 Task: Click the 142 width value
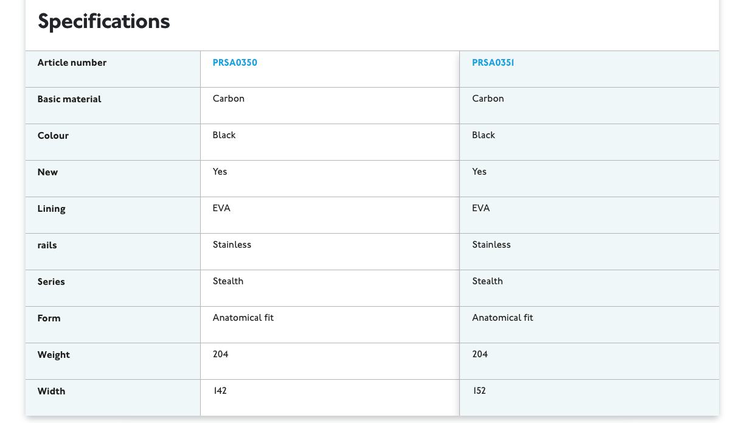(220, 391)
